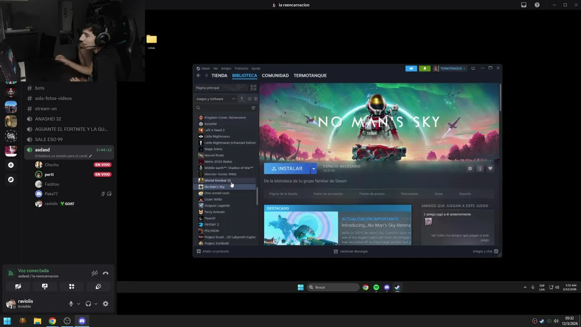Screen dimensions: 581x327
Task: Toggle Discord noise suppression icon
Action: click(94, 273)
